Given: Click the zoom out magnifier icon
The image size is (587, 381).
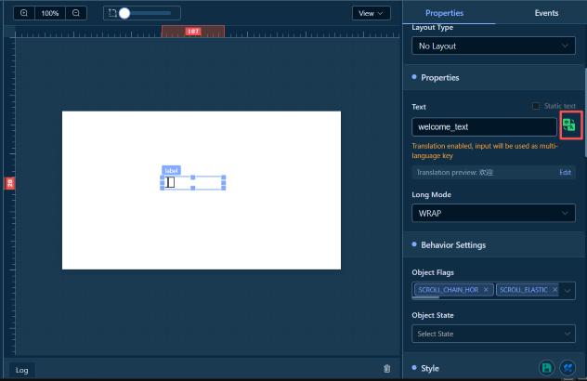Looking at the screenshot, I should coord(76,14).
